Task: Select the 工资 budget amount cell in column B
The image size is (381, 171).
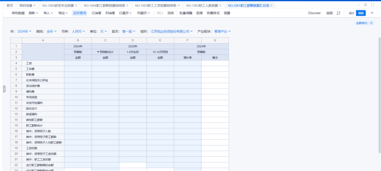Action: tap(78, 63)
